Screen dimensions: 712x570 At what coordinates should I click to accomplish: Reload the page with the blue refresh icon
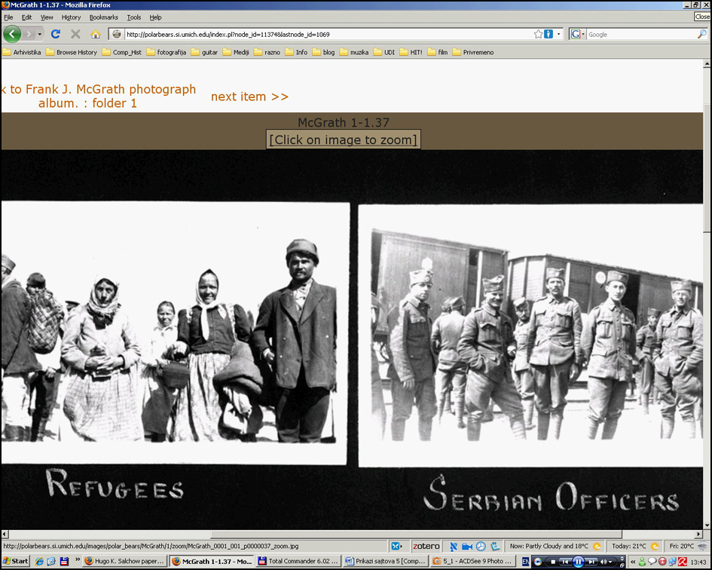55,34
